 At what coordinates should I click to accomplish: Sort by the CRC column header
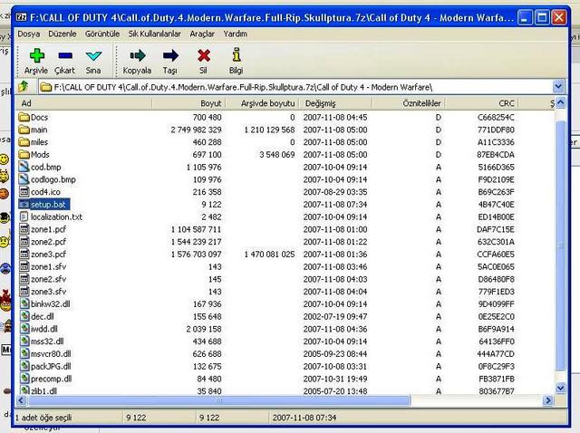click(481, 103)
